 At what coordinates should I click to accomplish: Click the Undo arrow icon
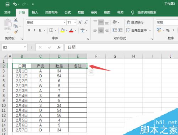pyautogui.click(x=15, y=4)
